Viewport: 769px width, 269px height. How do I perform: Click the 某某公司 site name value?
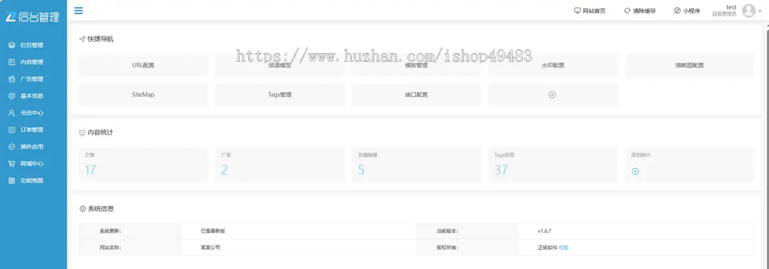[x=210, y=247]
